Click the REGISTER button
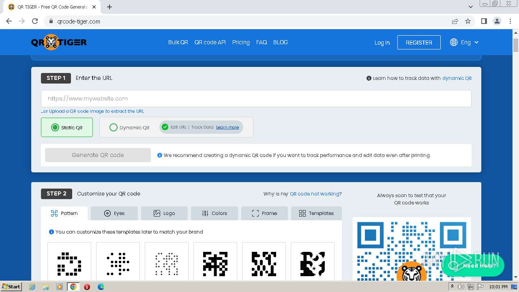 pyautogui.click(x=419, y=42)
